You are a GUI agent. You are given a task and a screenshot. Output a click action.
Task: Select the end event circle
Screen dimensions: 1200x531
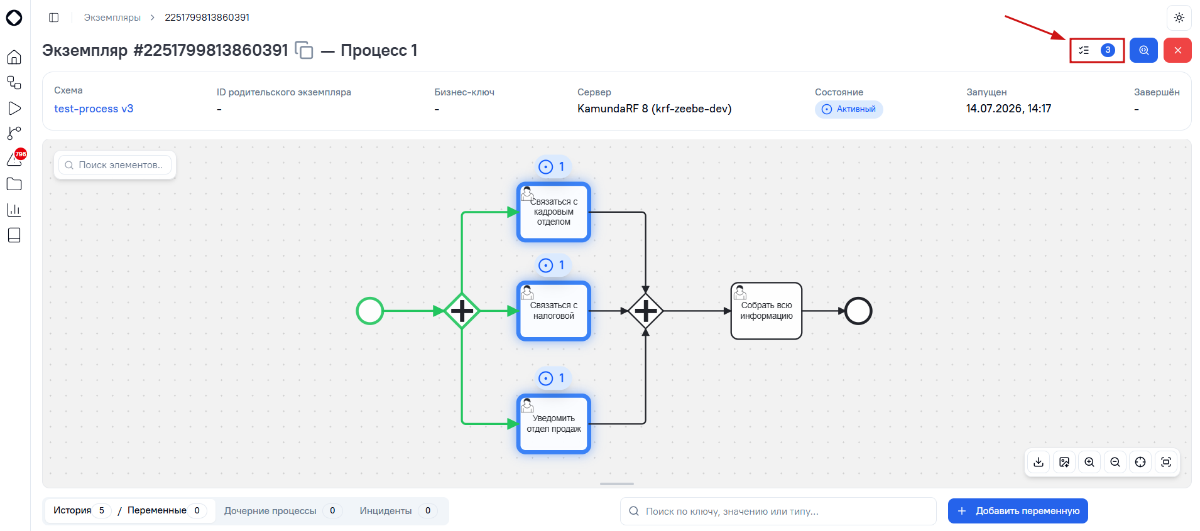pos(858,311)
